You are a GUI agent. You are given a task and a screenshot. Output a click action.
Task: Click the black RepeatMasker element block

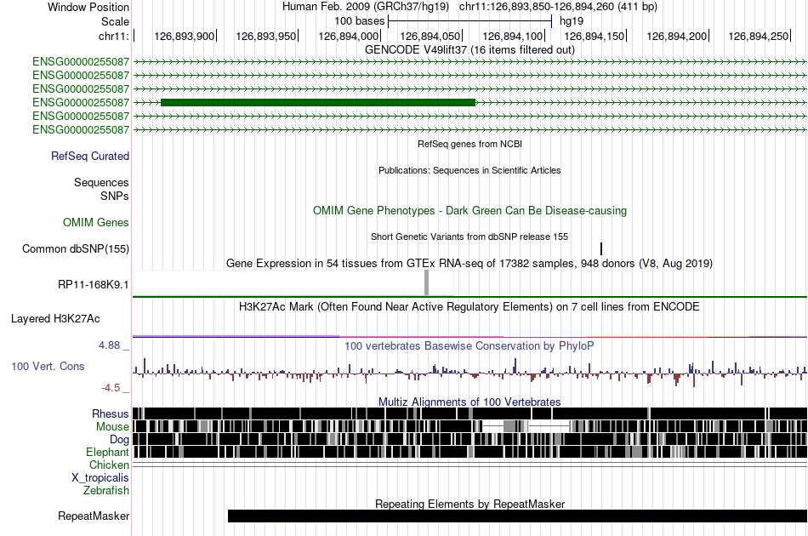(517, 516)
